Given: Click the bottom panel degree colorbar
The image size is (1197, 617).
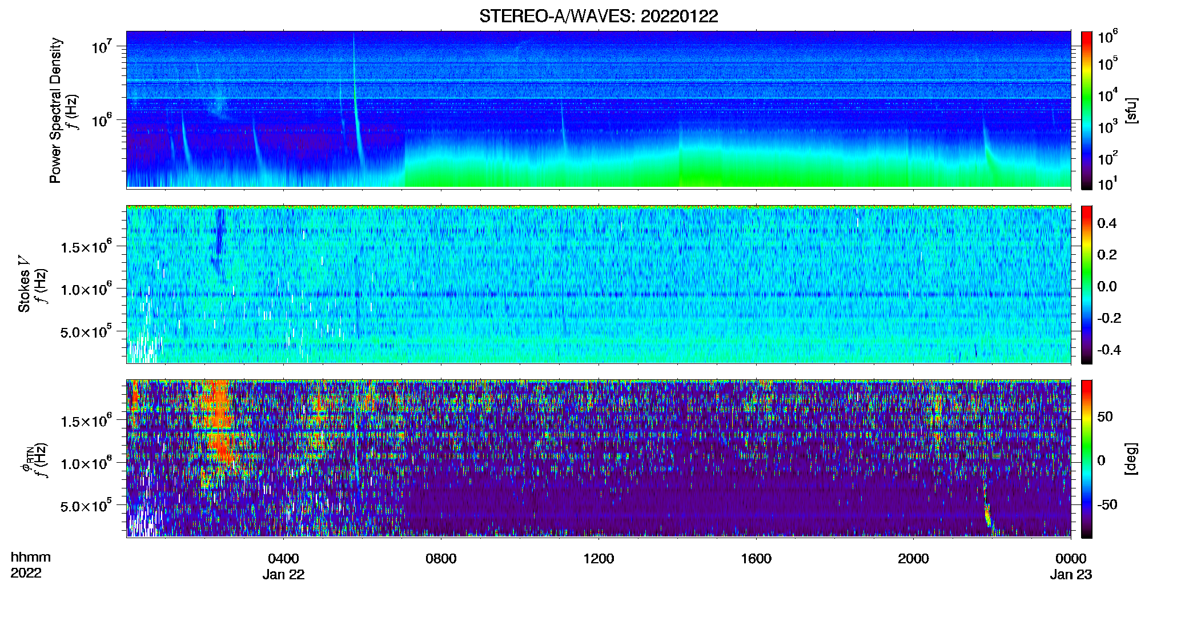Looking at the screenshot, I should click(1087, 459).
